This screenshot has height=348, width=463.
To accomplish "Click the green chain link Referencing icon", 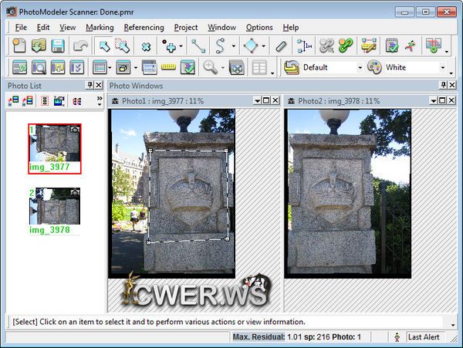I will pyautogui.click(x=346, y=46).
